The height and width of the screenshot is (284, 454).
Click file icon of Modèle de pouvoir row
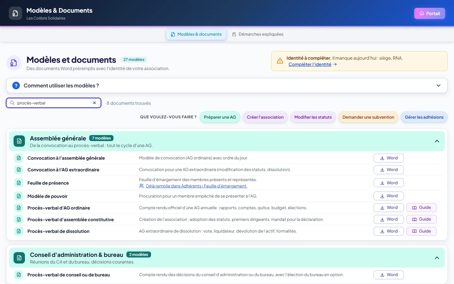[x=19, y=196]
